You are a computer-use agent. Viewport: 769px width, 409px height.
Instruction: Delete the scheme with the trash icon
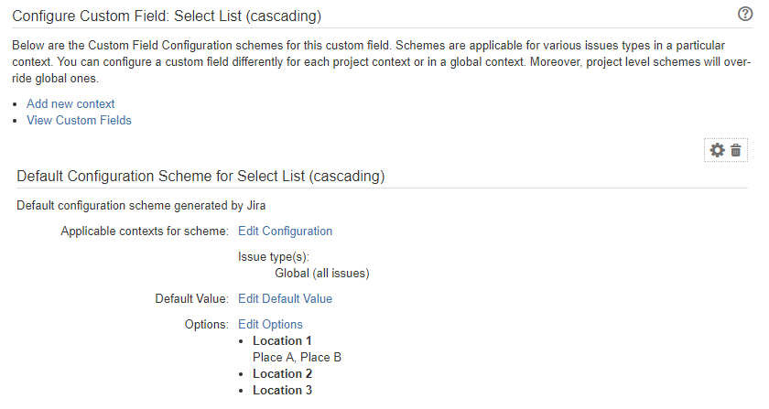(x=736, y=150)
